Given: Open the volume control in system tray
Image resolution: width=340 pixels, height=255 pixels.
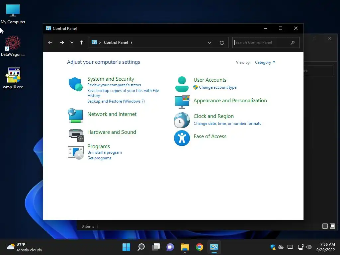Looking at the screenshot, I should pyautogui.click(x=309, y=247).
